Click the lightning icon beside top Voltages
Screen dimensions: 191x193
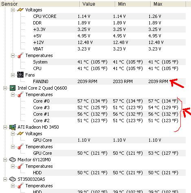click(20, 10)
